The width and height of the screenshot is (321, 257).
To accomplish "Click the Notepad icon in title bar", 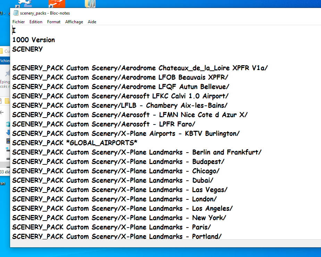I will click(16, 13).
